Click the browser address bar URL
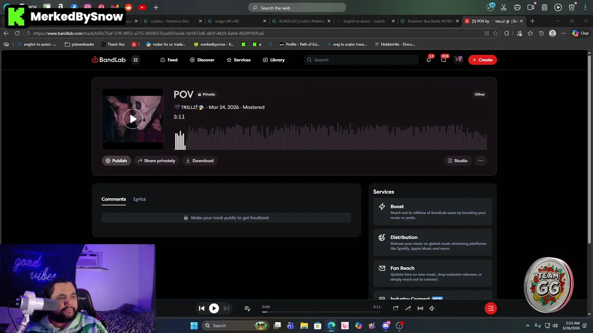The height and width of the screenshot is (333, 593). coord(148,33)
